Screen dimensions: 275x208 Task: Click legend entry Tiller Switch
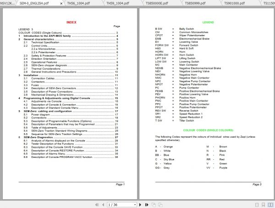point(187,120)
